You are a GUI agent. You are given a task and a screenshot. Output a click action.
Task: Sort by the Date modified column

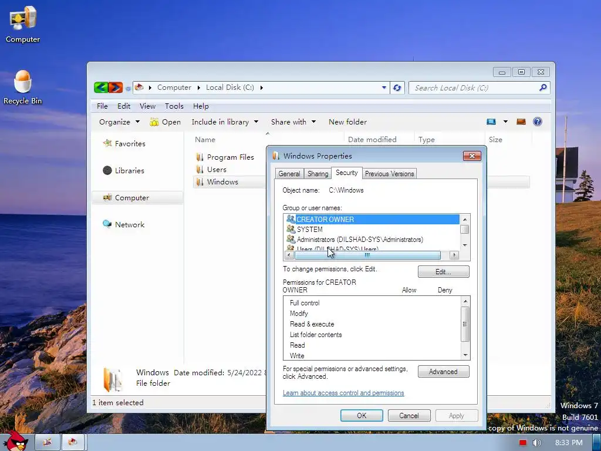click(x=372, y=140)
